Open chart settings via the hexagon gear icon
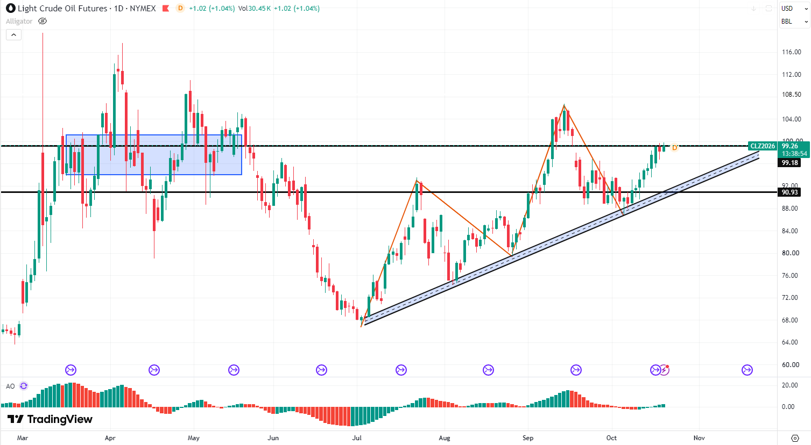811x445 pixels. click(x=795, y=438)
